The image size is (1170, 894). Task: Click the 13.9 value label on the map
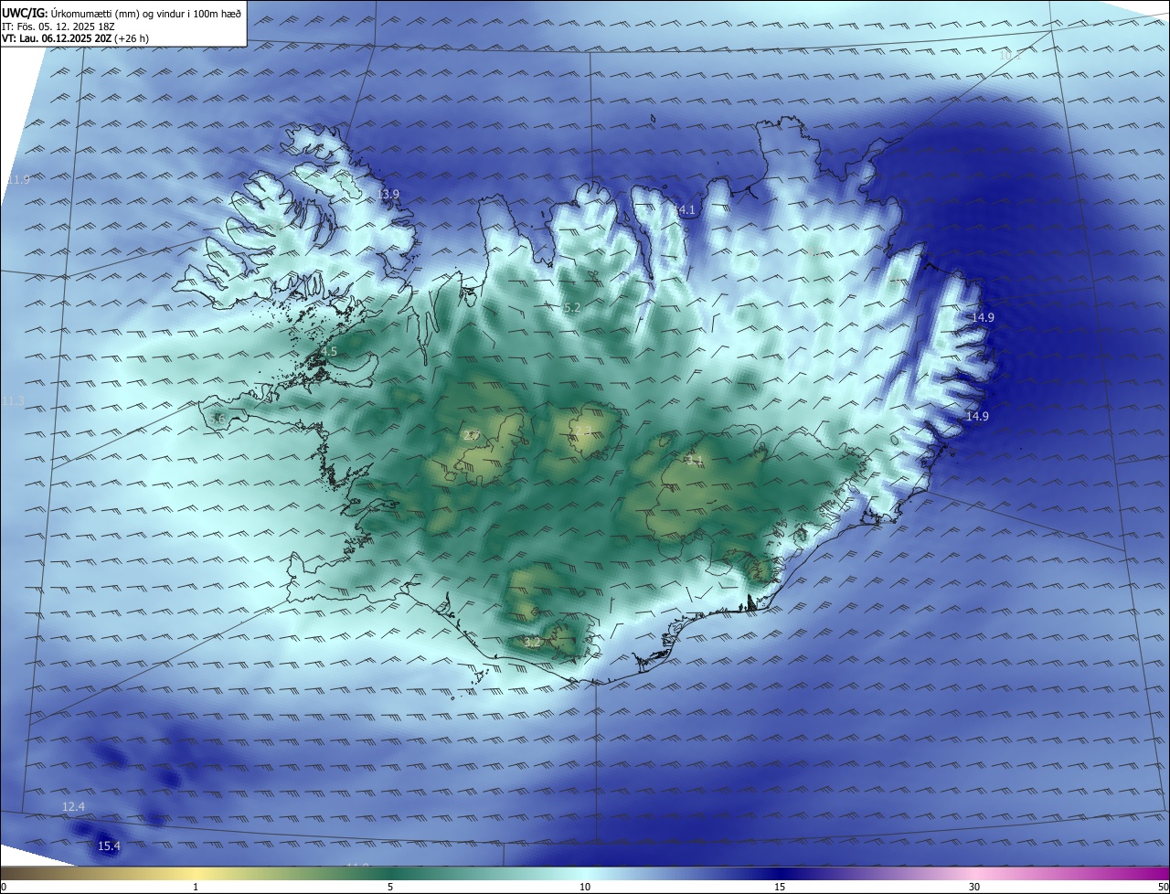pos(388,195)
